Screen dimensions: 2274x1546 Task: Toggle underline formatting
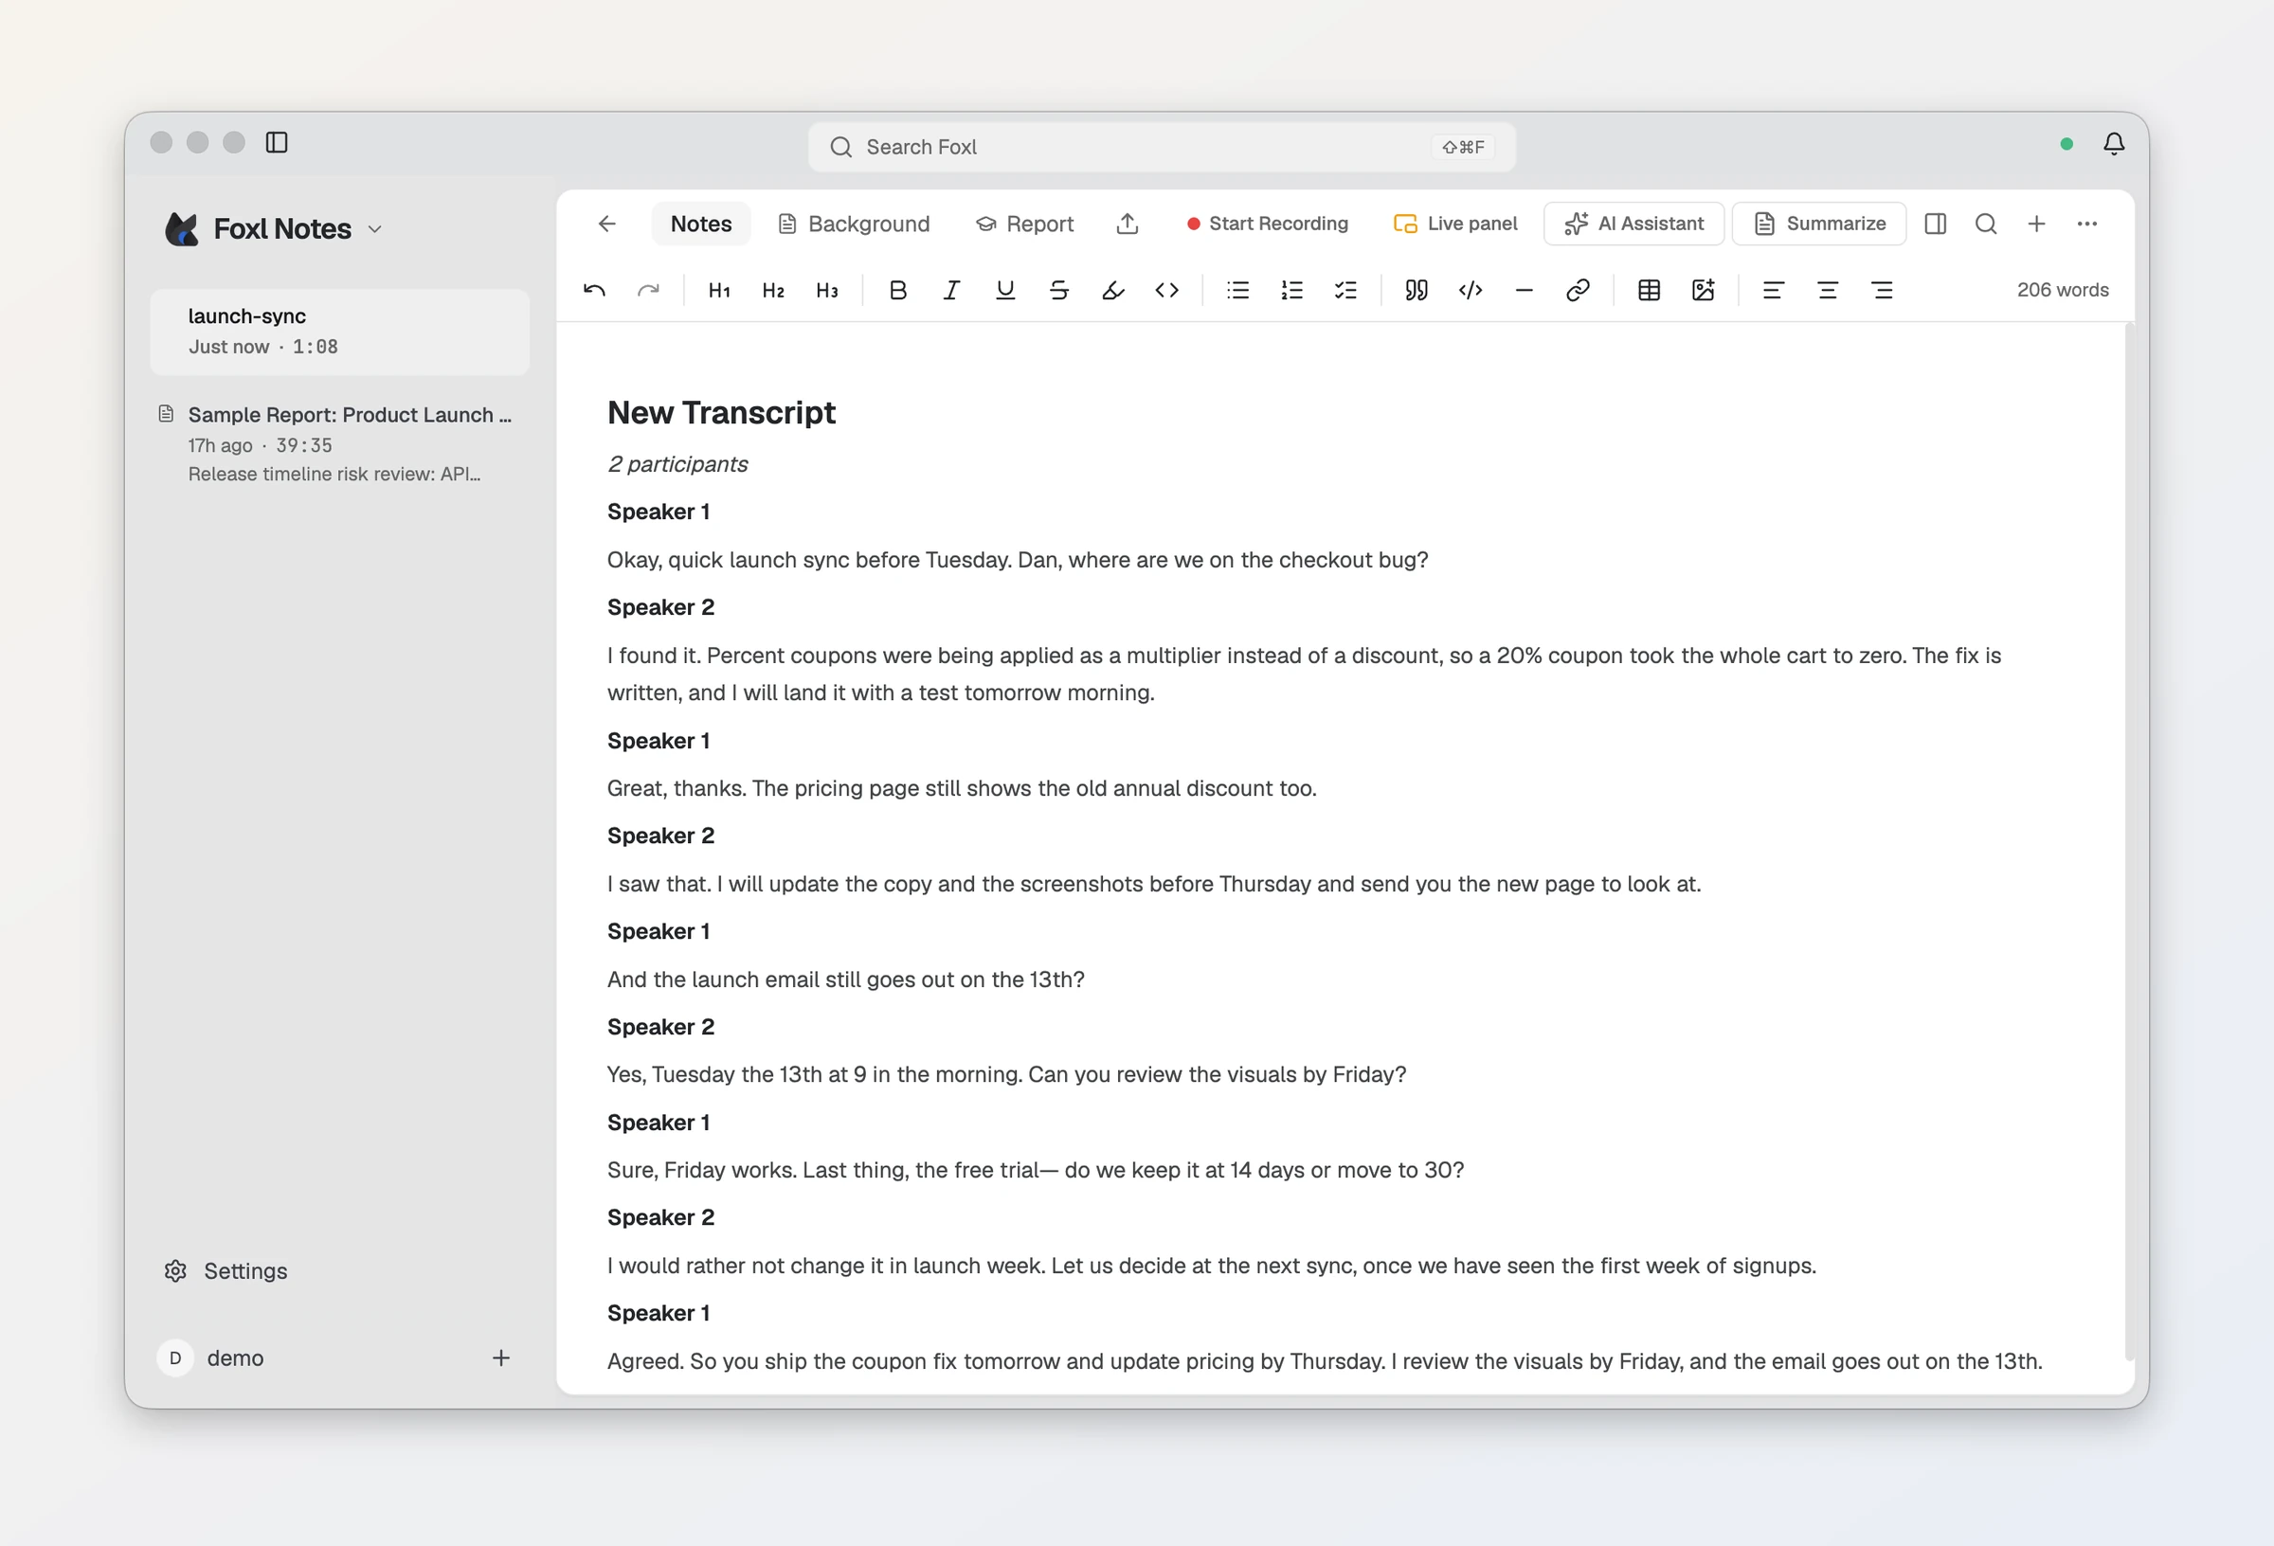[x=1005, y=290]
